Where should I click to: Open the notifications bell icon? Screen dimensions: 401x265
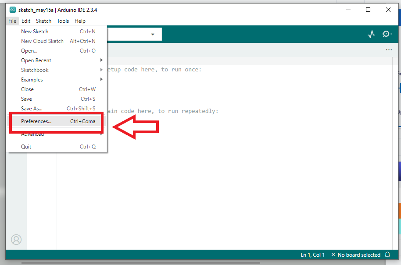[387, 254]
